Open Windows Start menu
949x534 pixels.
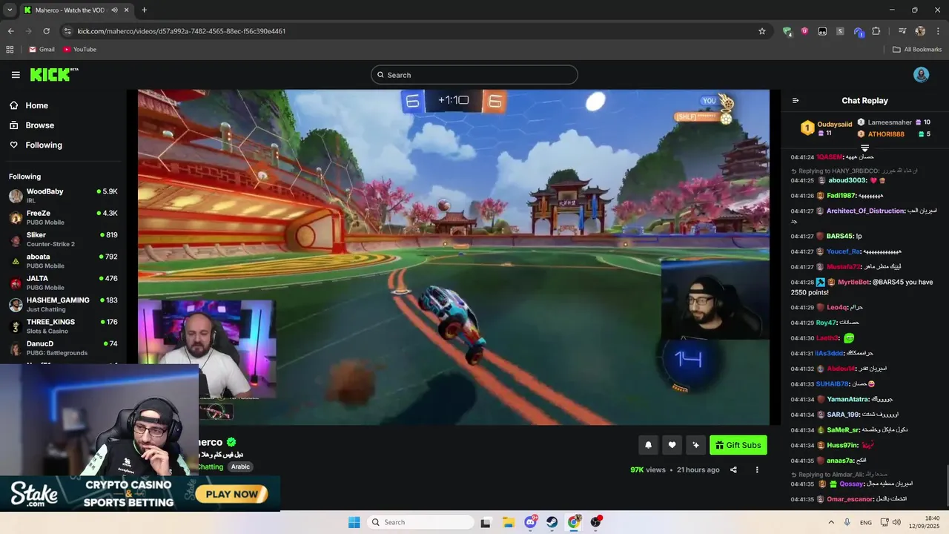(x=354, y=522)
